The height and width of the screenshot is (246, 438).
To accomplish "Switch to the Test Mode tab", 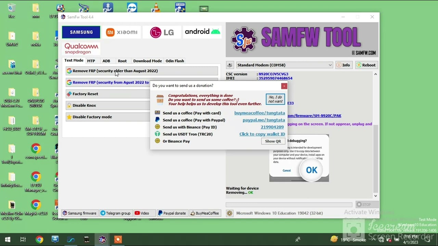I will pyautogui.click(x=74, y=60).
